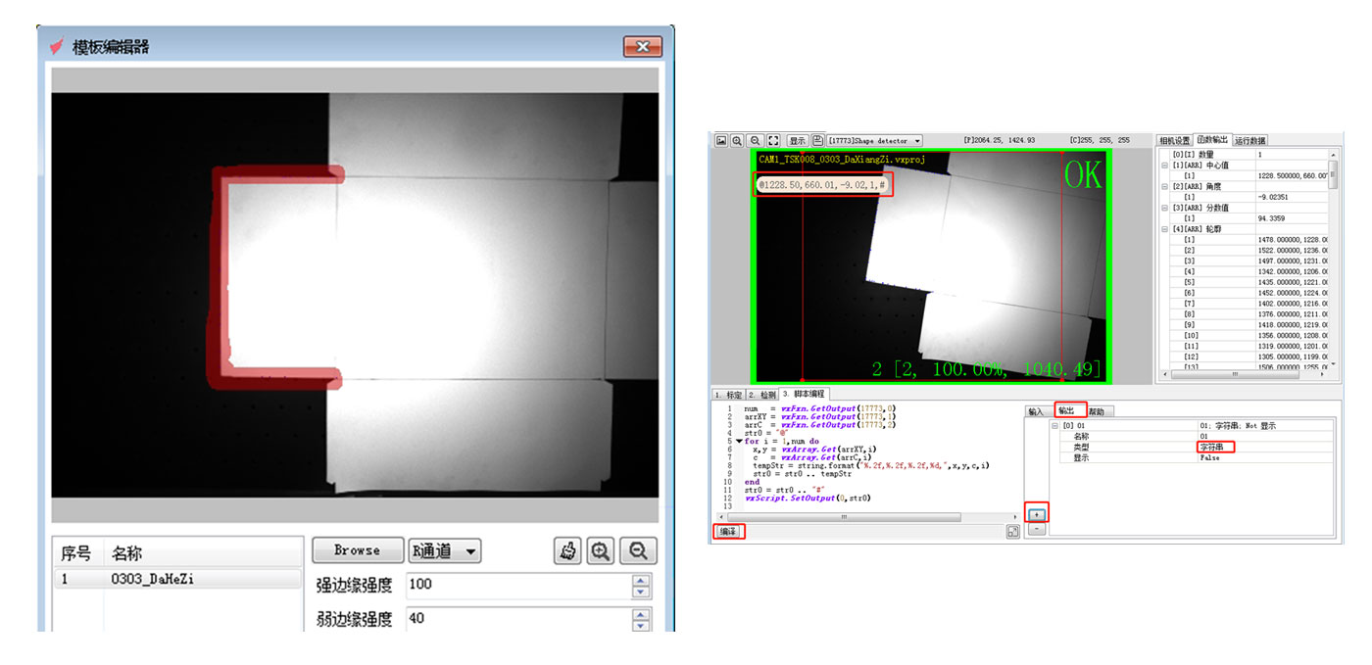Image resolution: width=1372 pixels, height=665 pixels.
Task: Zoom out on the template editor image
Action: [x=638, y=550]
